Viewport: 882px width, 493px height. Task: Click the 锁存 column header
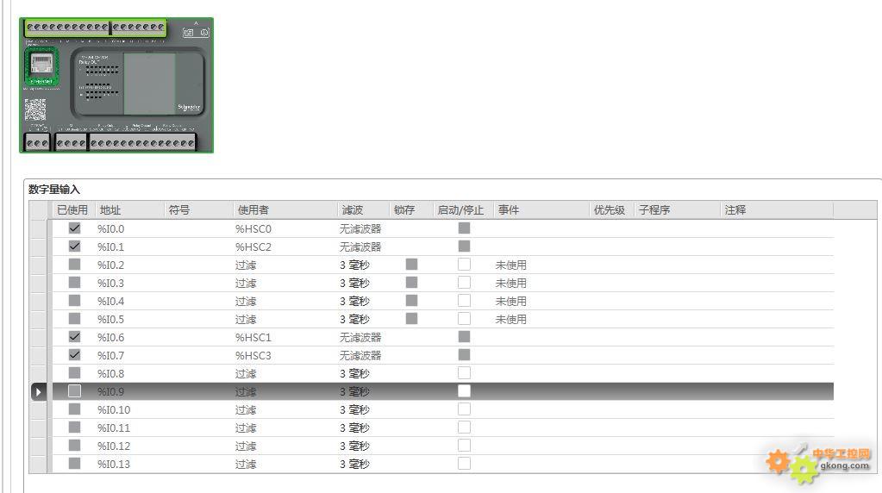click(411, 210)
